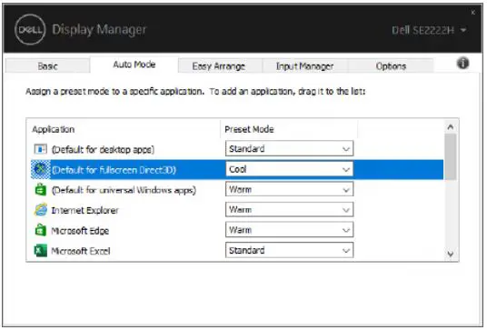Image resolution: width=487 pixels, height=330 pixels.
Task: Select "(Default for universal Windows apps)" row
Action: [x=124, y=190]
